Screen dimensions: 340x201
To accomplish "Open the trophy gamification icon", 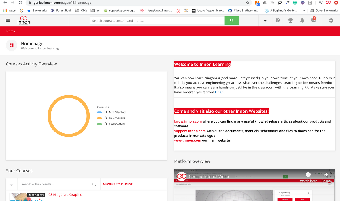I will pos(290,21).
